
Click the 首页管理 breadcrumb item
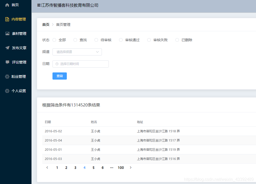click(63, 25)
